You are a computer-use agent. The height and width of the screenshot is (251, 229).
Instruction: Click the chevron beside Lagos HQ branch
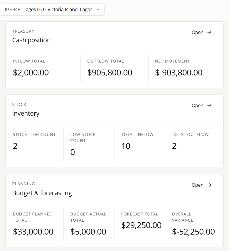pyautogui.click(x=98, y=10)
